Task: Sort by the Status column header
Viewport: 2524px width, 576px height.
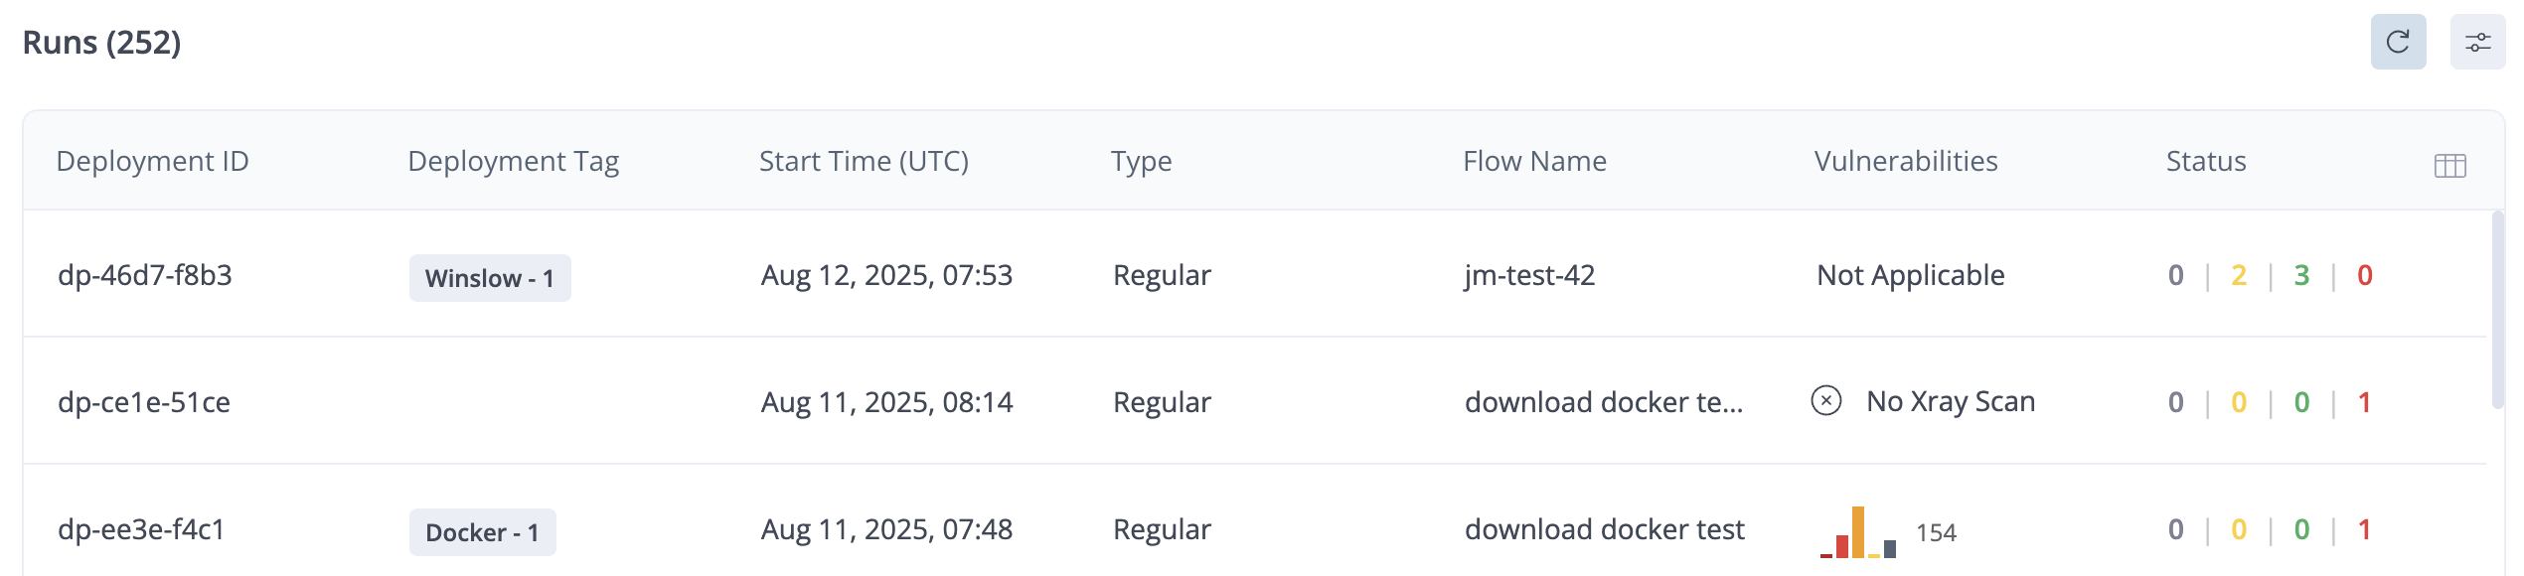Action: [2206, 161]
